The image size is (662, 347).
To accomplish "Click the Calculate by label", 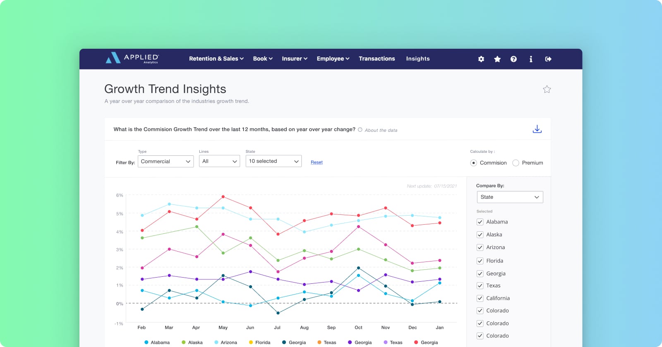I will 482,152.
